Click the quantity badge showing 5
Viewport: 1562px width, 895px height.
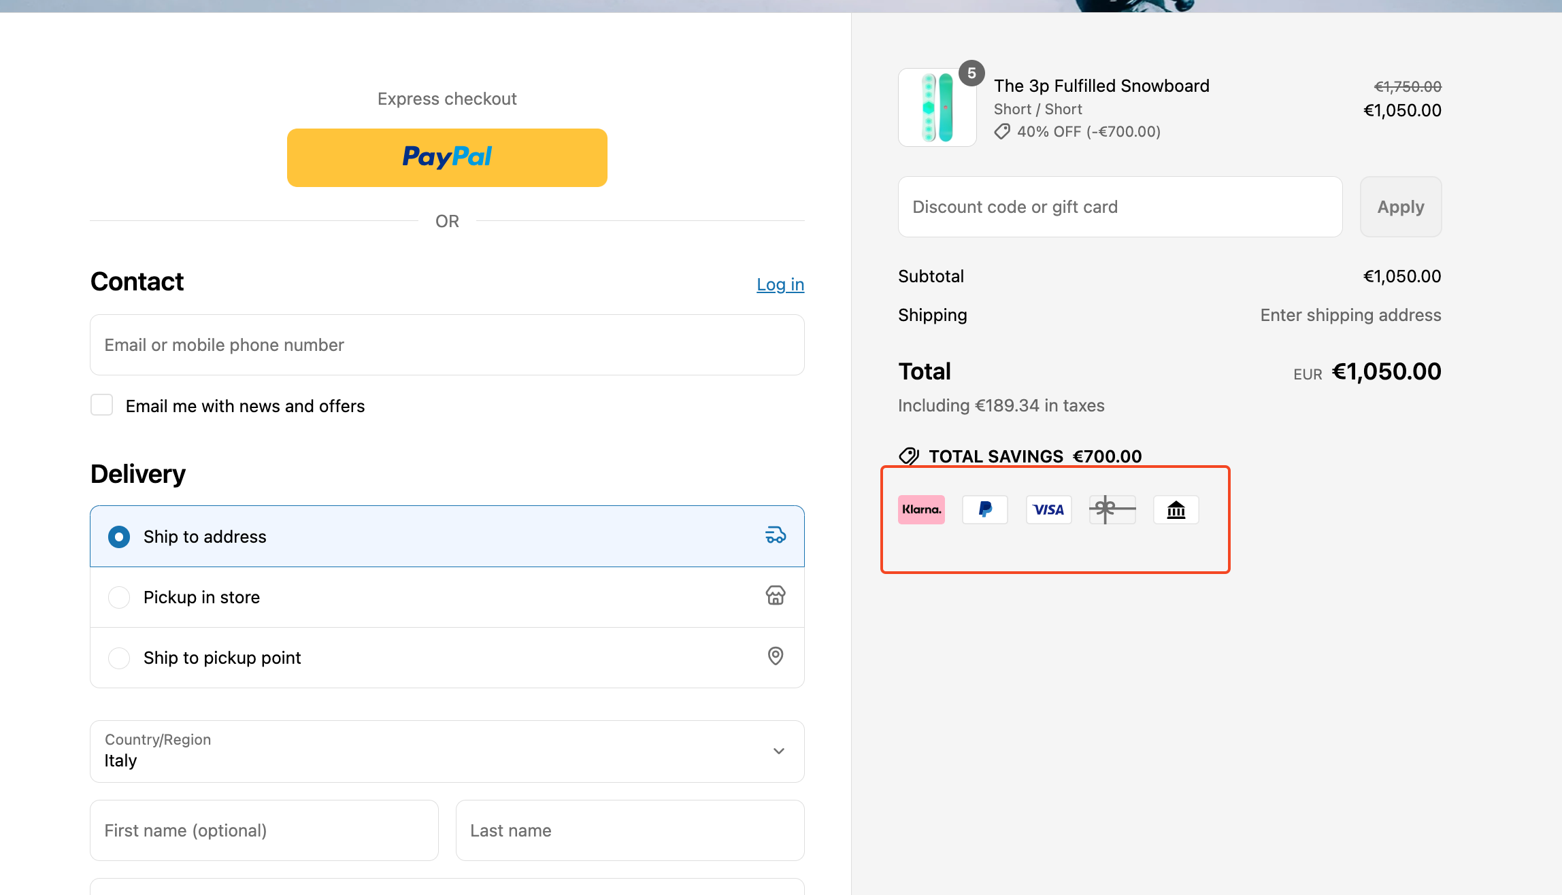(x=971, y=73)
